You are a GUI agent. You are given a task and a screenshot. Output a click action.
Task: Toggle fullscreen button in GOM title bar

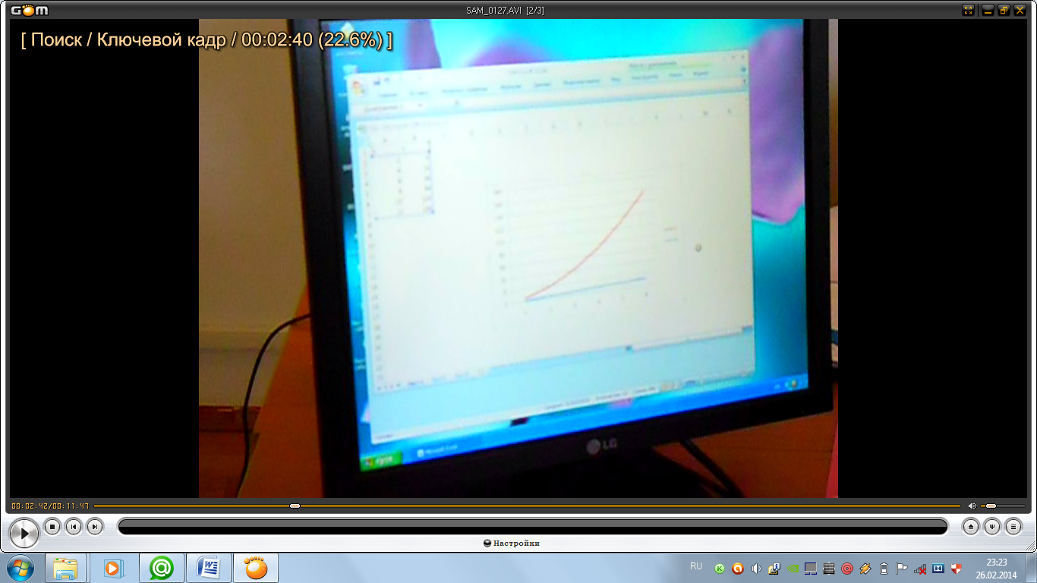[x=969, y=10]
